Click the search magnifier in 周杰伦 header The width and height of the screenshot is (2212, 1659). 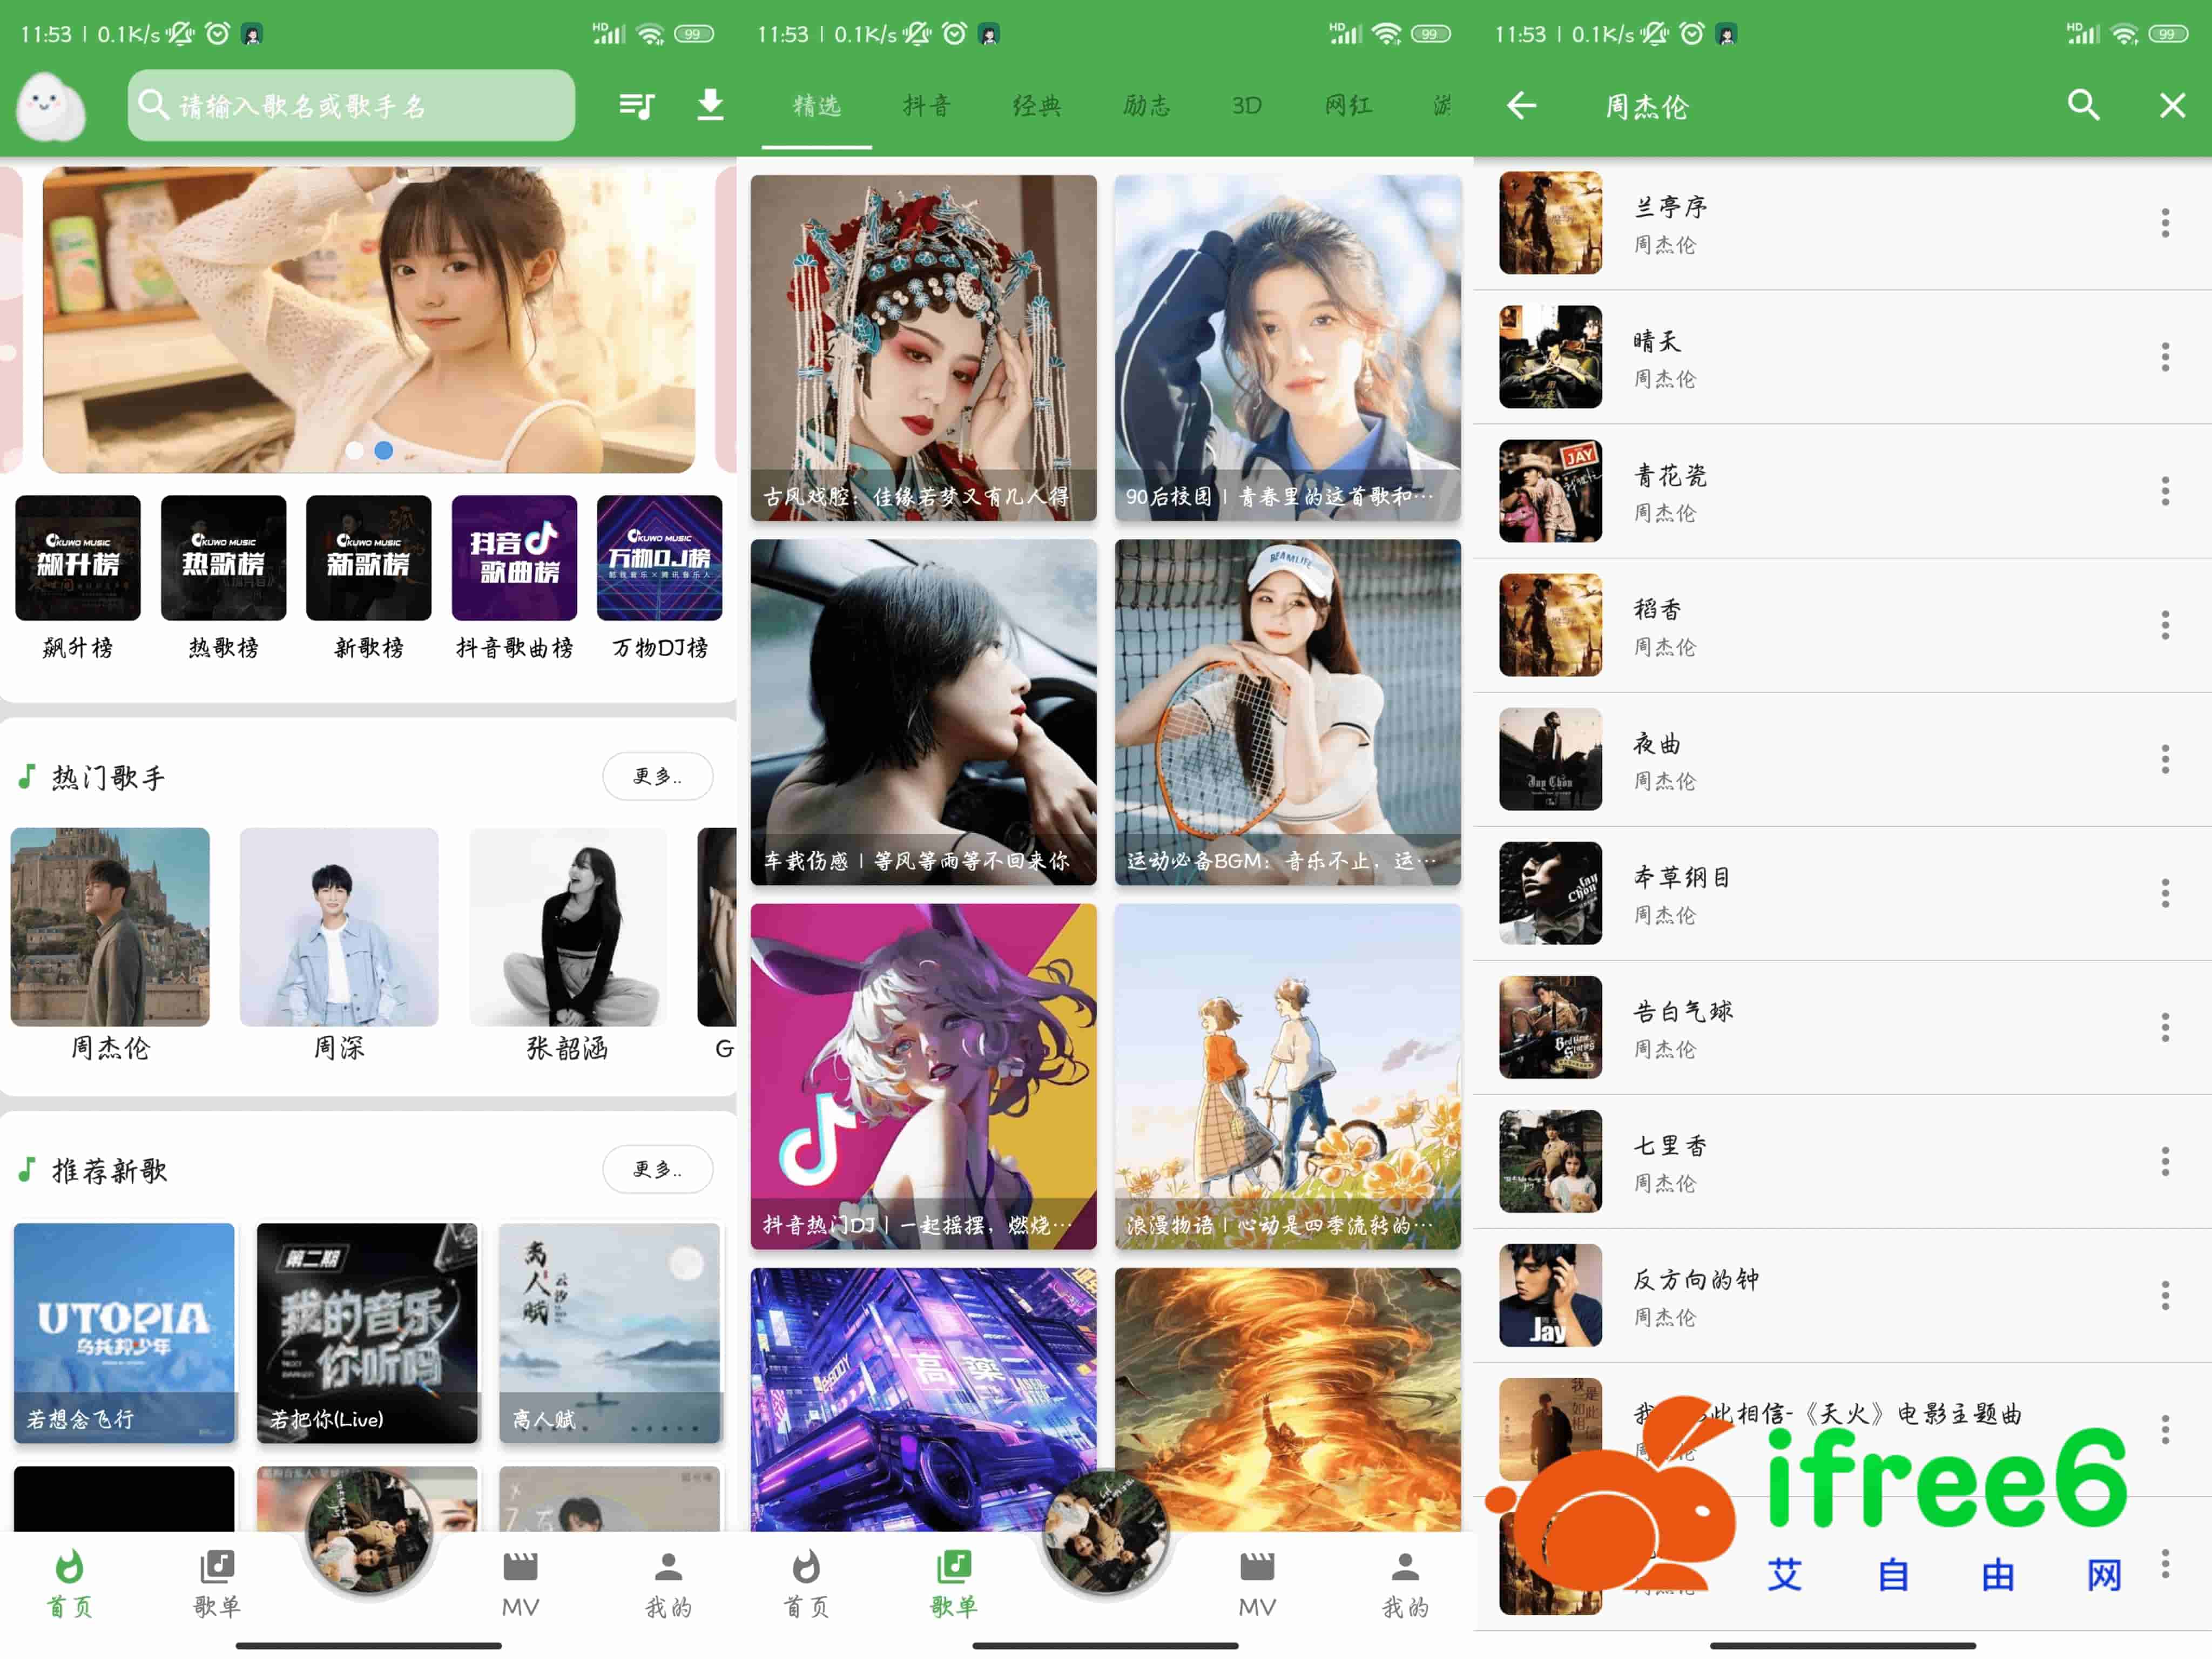pos(2083,105)
